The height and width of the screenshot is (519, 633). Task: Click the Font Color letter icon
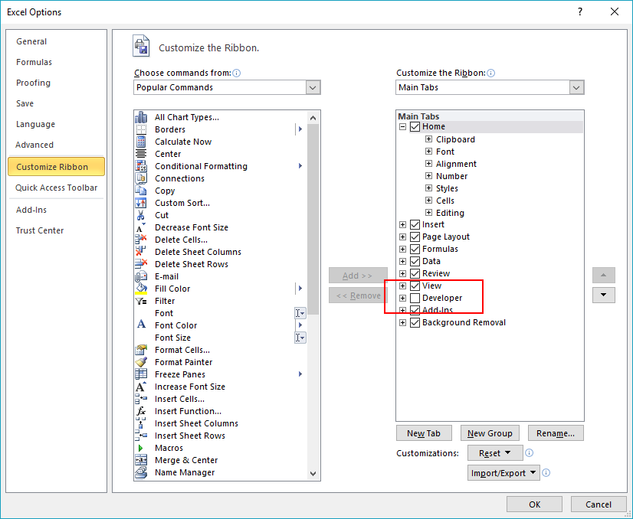click(141, 325)
